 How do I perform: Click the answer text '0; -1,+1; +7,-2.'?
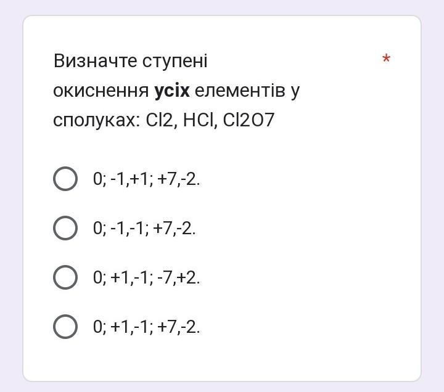(146, 179)
